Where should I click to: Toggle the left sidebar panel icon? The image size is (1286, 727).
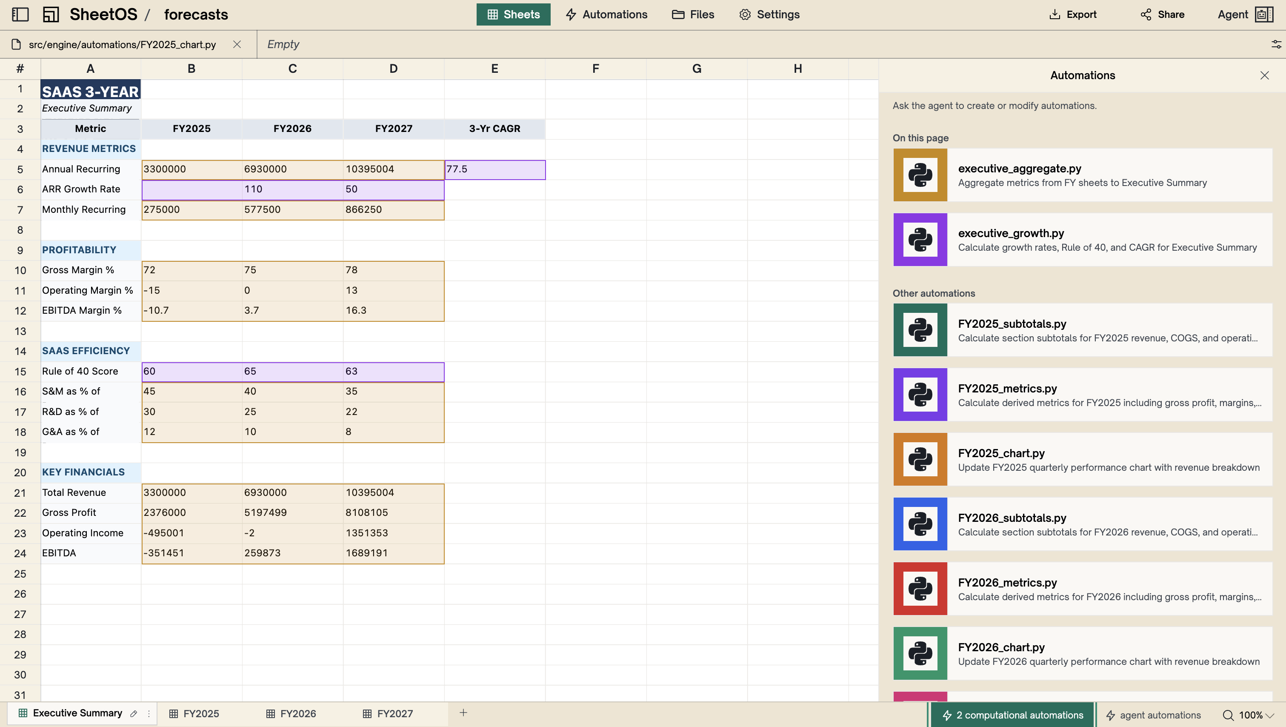tap(20, 14)
